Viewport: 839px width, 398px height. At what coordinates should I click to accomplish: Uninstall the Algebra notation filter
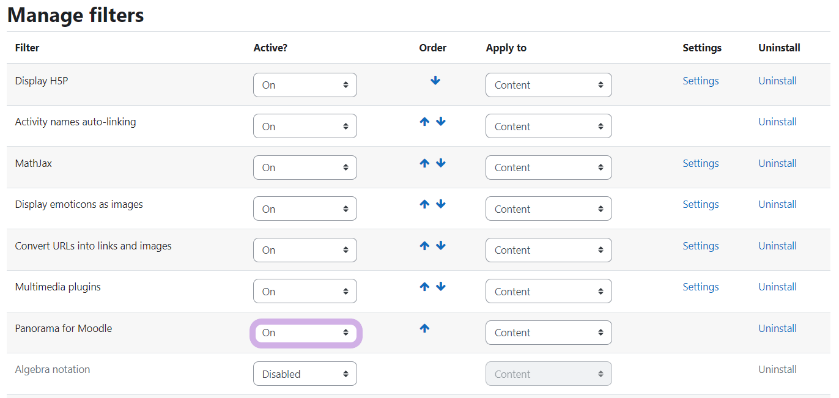(777, 369)
